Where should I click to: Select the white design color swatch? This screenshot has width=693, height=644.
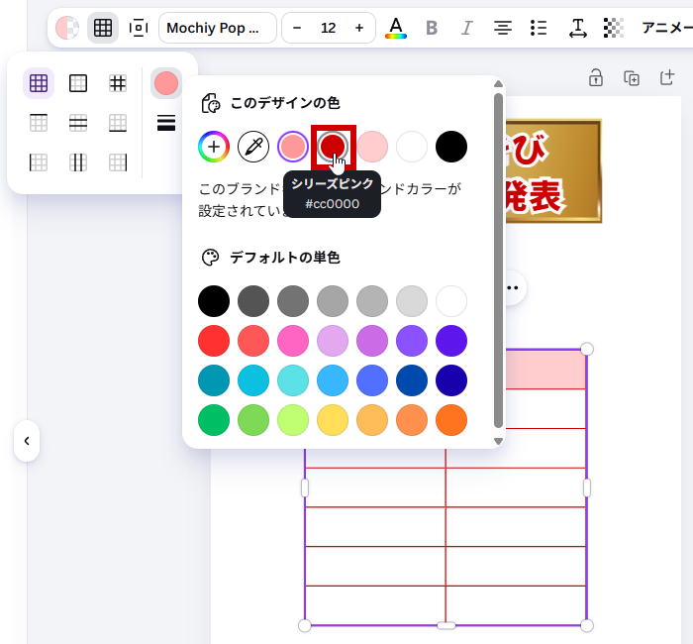coord(412,147)
